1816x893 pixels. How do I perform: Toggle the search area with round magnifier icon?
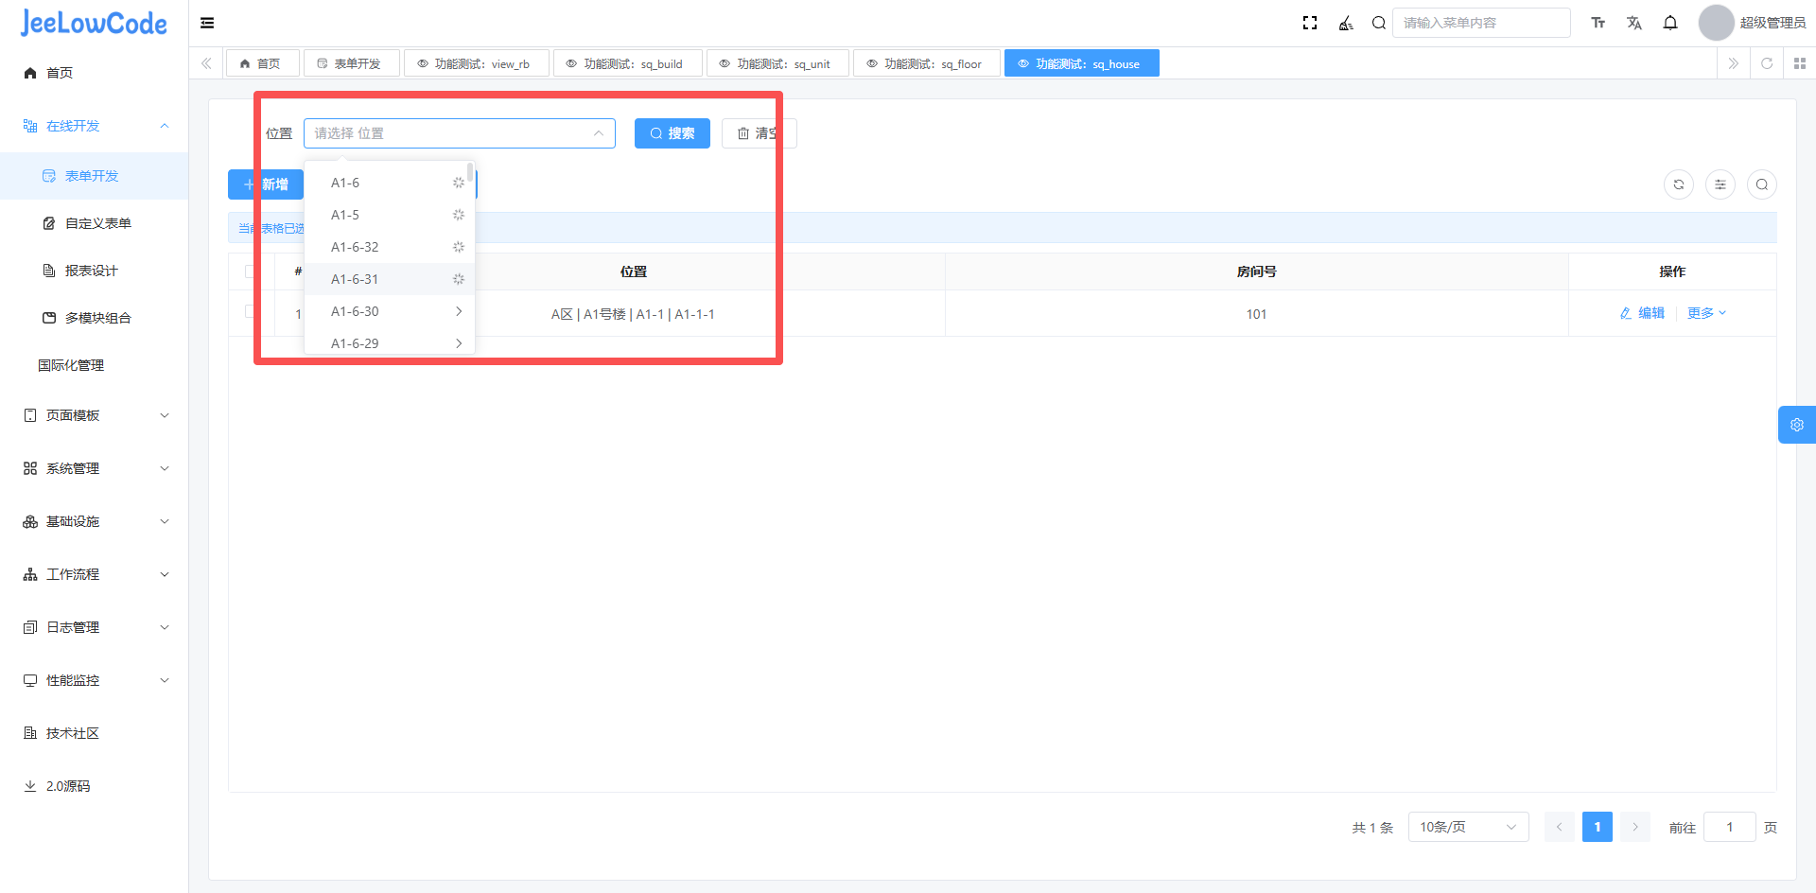(x=1762, y=184)
